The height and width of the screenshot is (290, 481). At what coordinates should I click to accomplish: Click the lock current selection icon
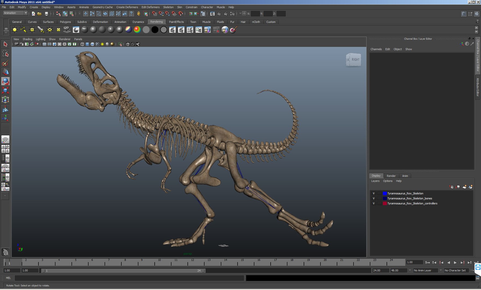click(x=139, y=13)
